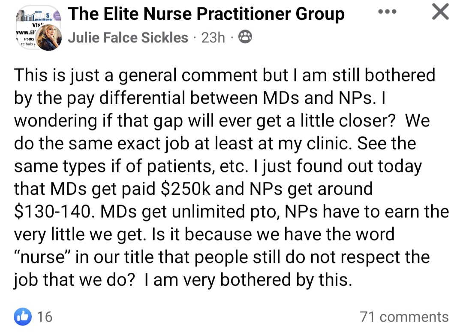
Task: Open the three-dot more options menu
Action: click(387, 12)
